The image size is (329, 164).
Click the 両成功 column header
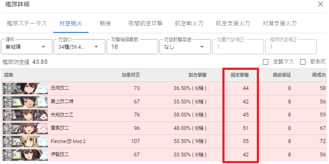point(319,75)
